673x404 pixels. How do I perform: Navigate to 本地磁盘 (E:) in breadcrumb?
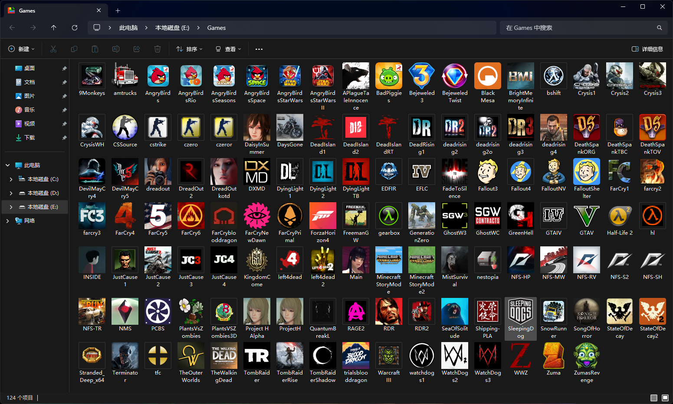coord(172,28)
